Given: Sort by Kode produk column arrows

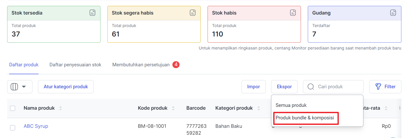Looking at the screenshot, I should [173, 108].
